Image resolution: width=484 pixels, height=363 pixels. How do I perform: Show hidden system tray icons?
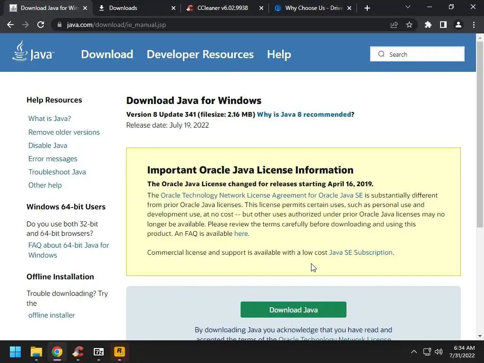(x=414, y=352)
